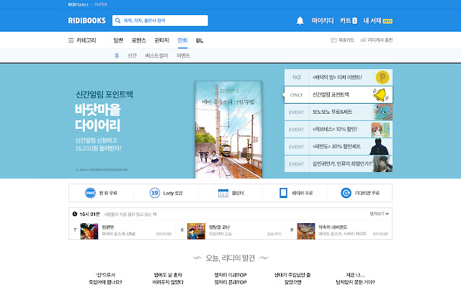Click the 살인귀 event character image
Image resolution: width=461 pixels, height=288 pixels.
pyautogui.click(x=382, y=164)
